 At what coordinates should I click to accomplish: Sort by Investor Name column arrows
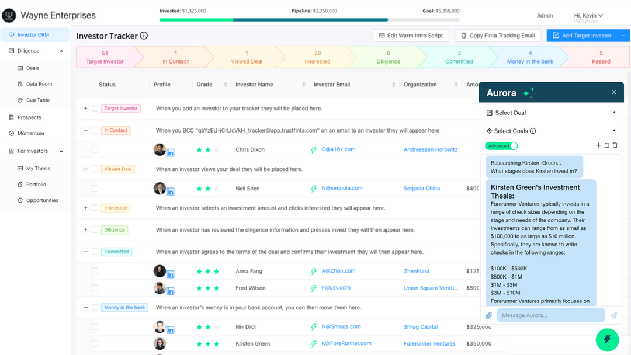(x=303, y=85)
